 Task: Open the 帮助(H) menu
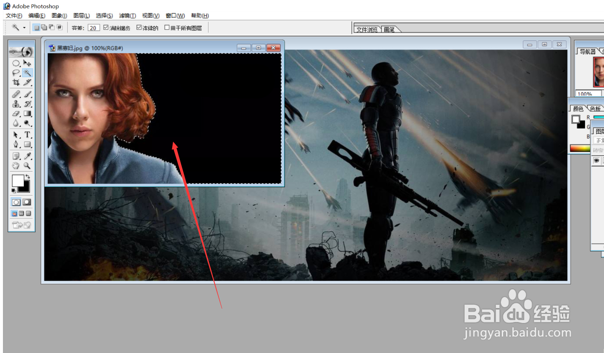pos(200,16)
